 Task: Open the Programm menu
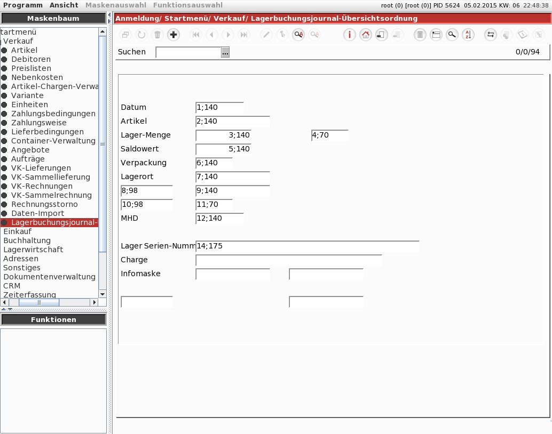[23, 5]
